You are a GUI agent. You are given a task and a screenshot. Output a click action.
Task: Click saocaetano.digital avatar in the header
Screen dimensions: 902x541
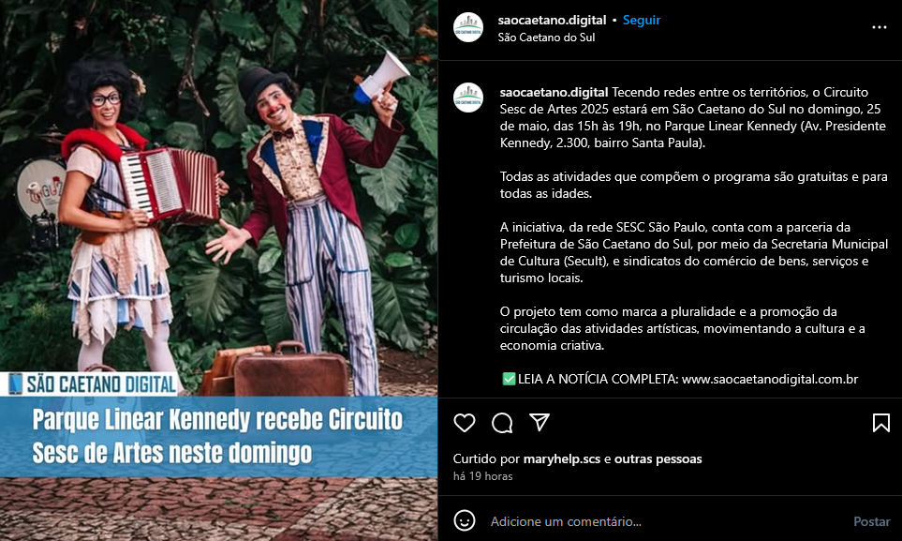point(468,27)
